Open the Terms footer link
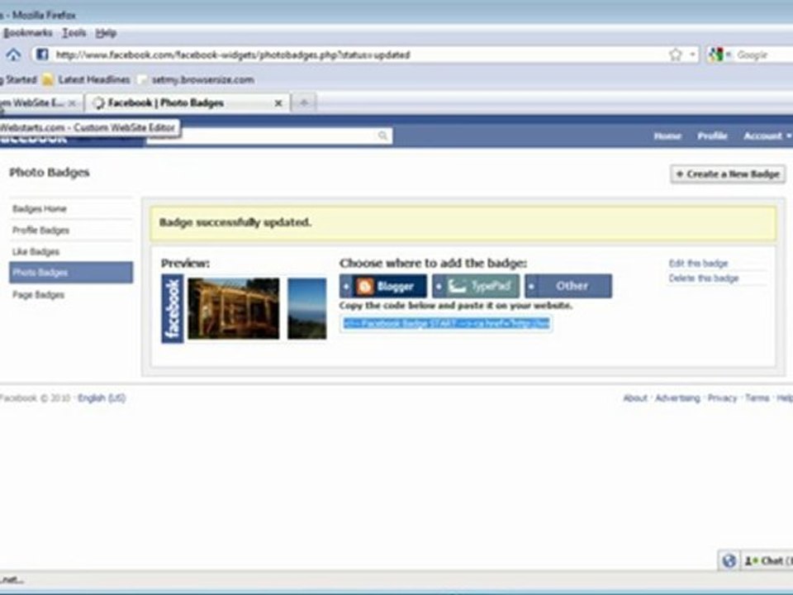This screenshot has width=793, height=595. coord(757,398)
